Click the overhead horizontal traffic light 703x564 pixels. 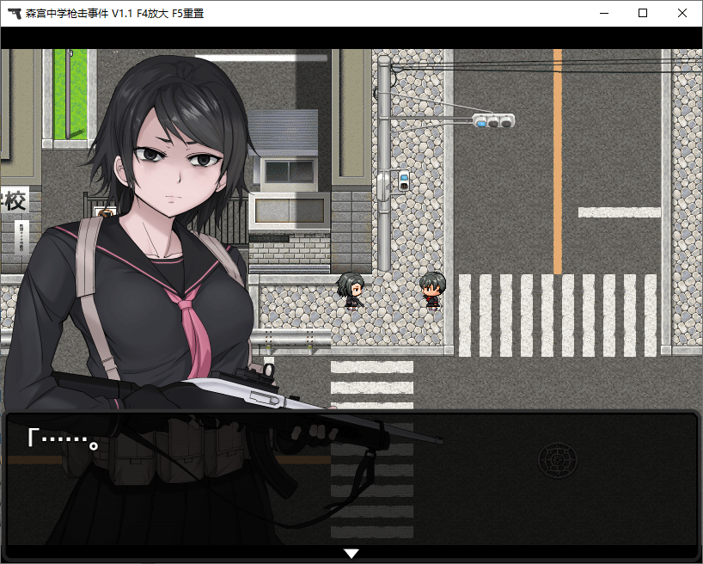pyautogui.click(x=493, y=121)
